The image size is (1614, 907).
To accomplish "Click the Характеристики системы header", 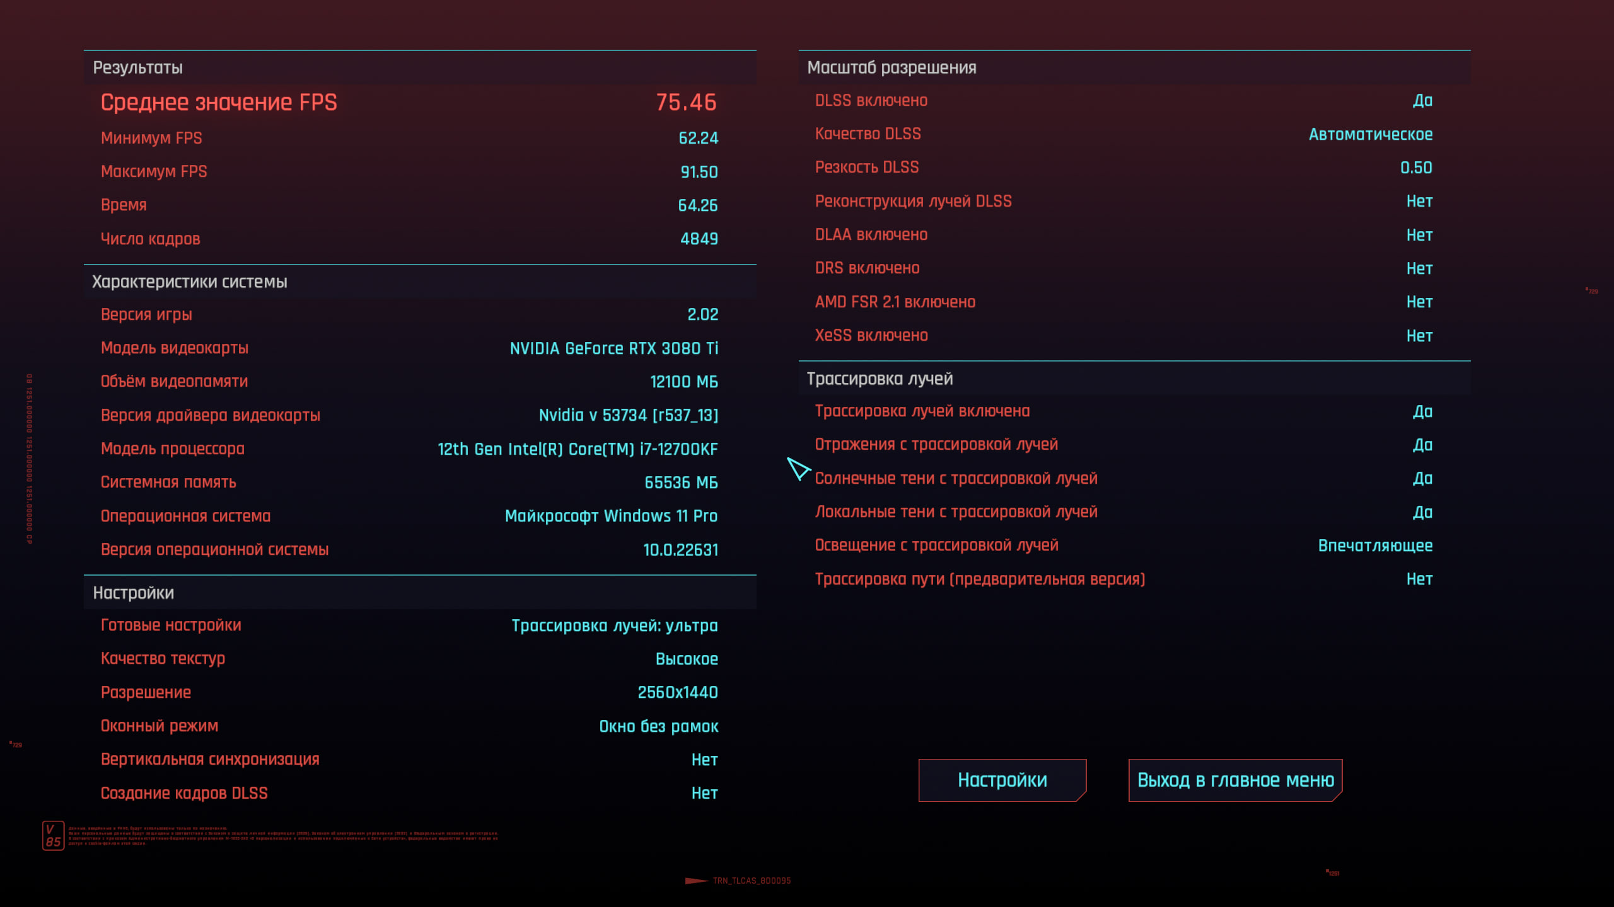I will pos(190,282).
